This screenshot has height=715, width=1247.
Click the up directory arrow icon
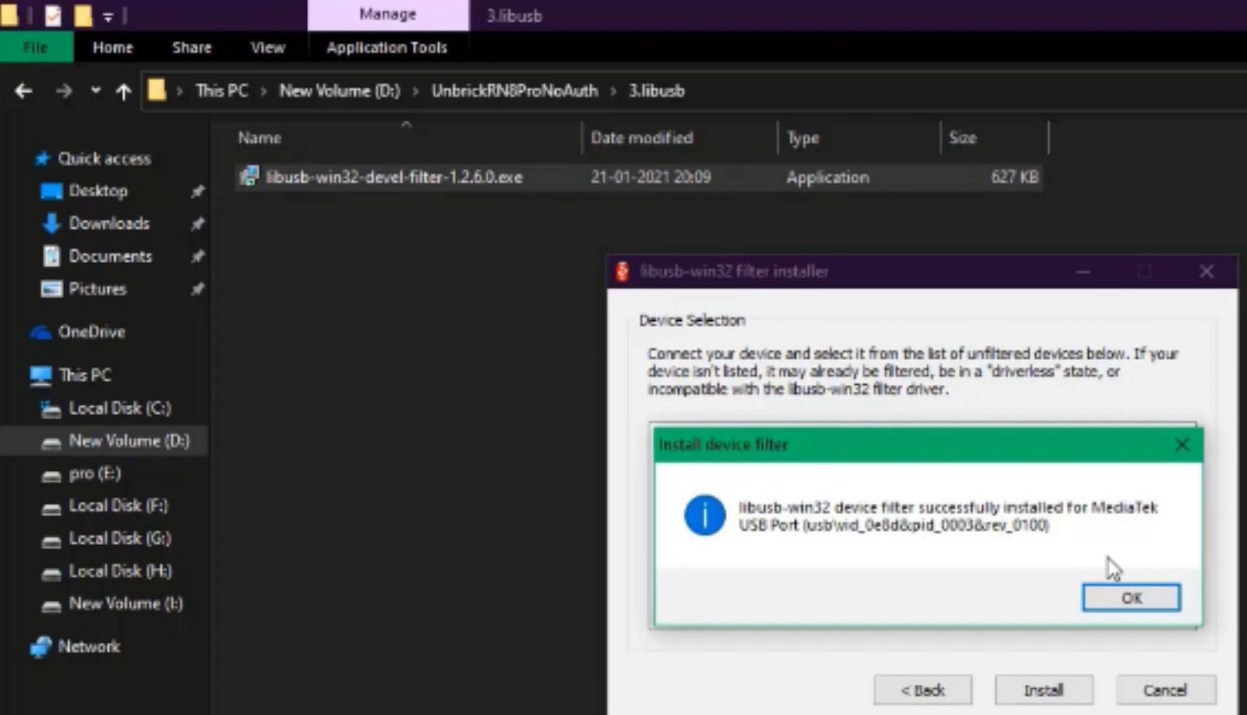pyautogui.click(x=123, y=91)
